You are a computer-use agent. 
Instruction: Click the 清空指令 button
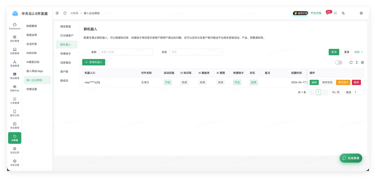343,82
